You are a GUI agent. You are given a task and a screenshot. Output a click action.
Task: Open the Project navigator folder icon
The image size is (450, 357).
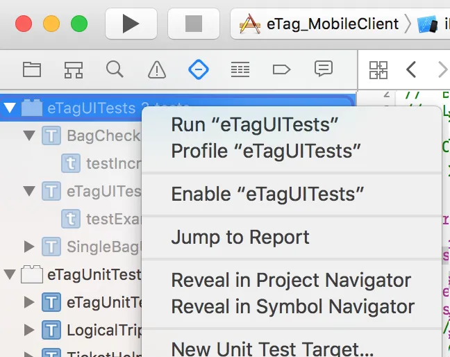pos(32,69)
